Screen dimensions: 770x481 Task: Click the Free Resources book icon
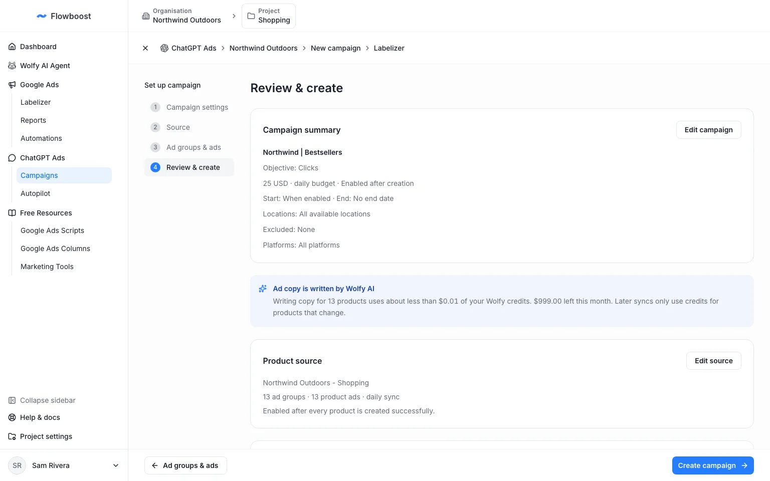click(x=12, y=213)
